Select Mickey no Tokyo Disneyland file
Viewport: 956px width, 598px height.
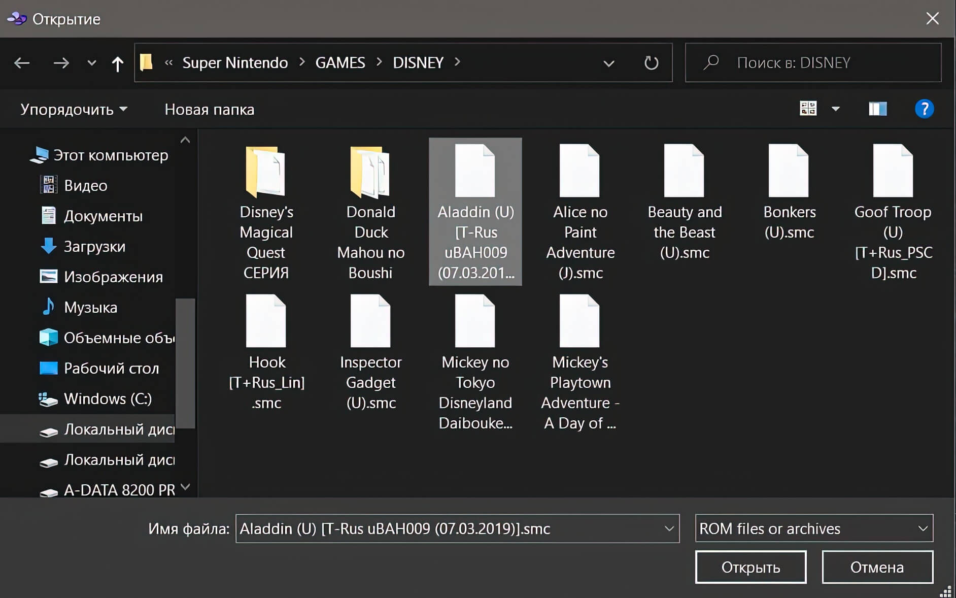pos(475,362)
